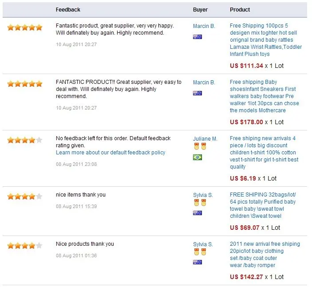
Task: Open the children t-shirt cotton vest product link
Action: [x=264, y=153]
